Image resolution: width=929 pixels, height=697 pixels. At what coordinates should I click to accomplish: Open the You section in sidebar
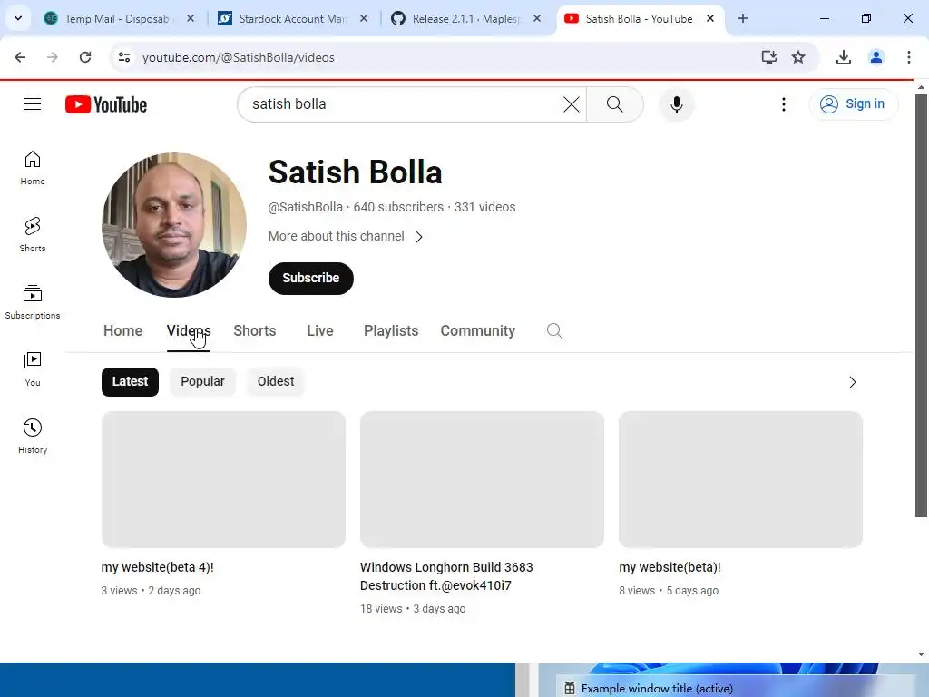click(33, 368)
